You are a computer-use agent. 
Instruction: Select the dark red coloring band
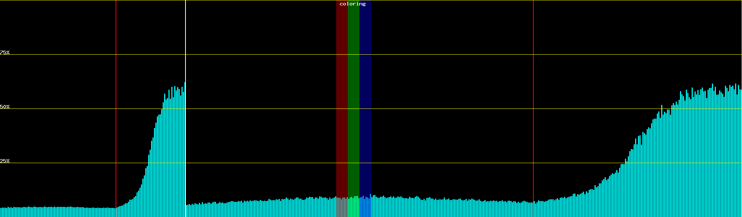[x=342, y=90]
